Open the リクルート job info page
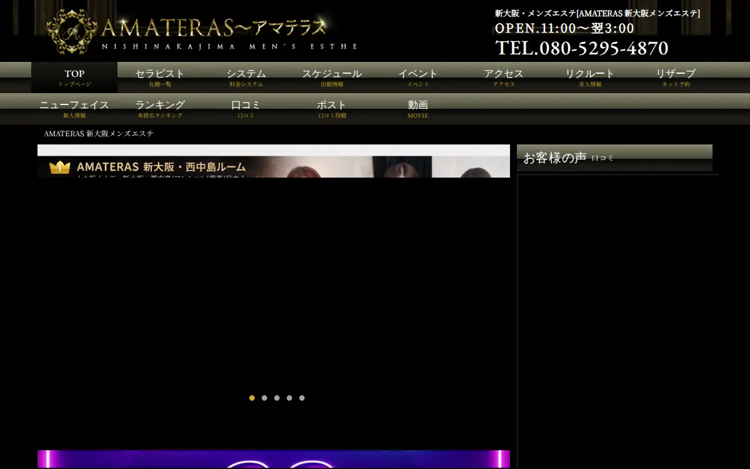The height and width of the screenshot is (469, 750). [590, 78]
